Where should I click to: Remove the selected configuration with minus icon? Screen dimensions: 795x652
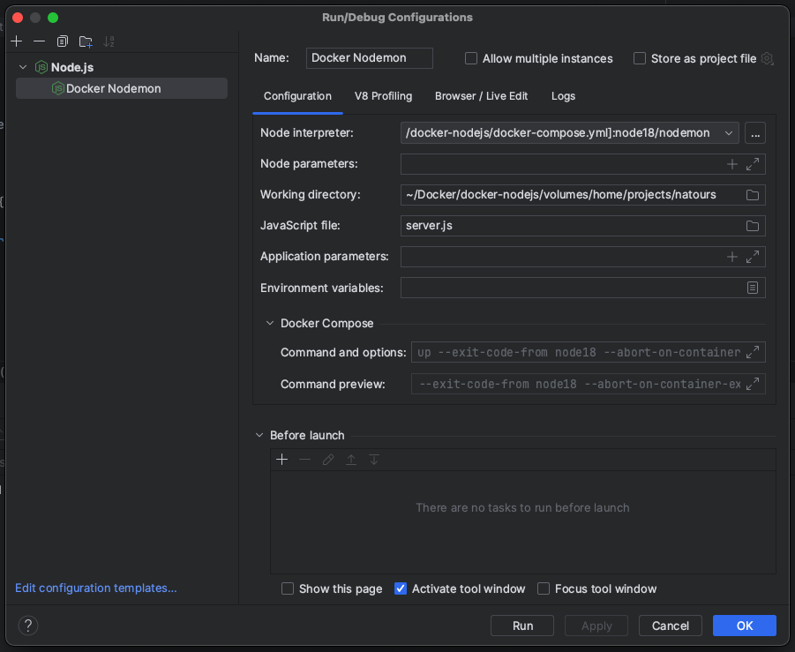tap(39, 41)
